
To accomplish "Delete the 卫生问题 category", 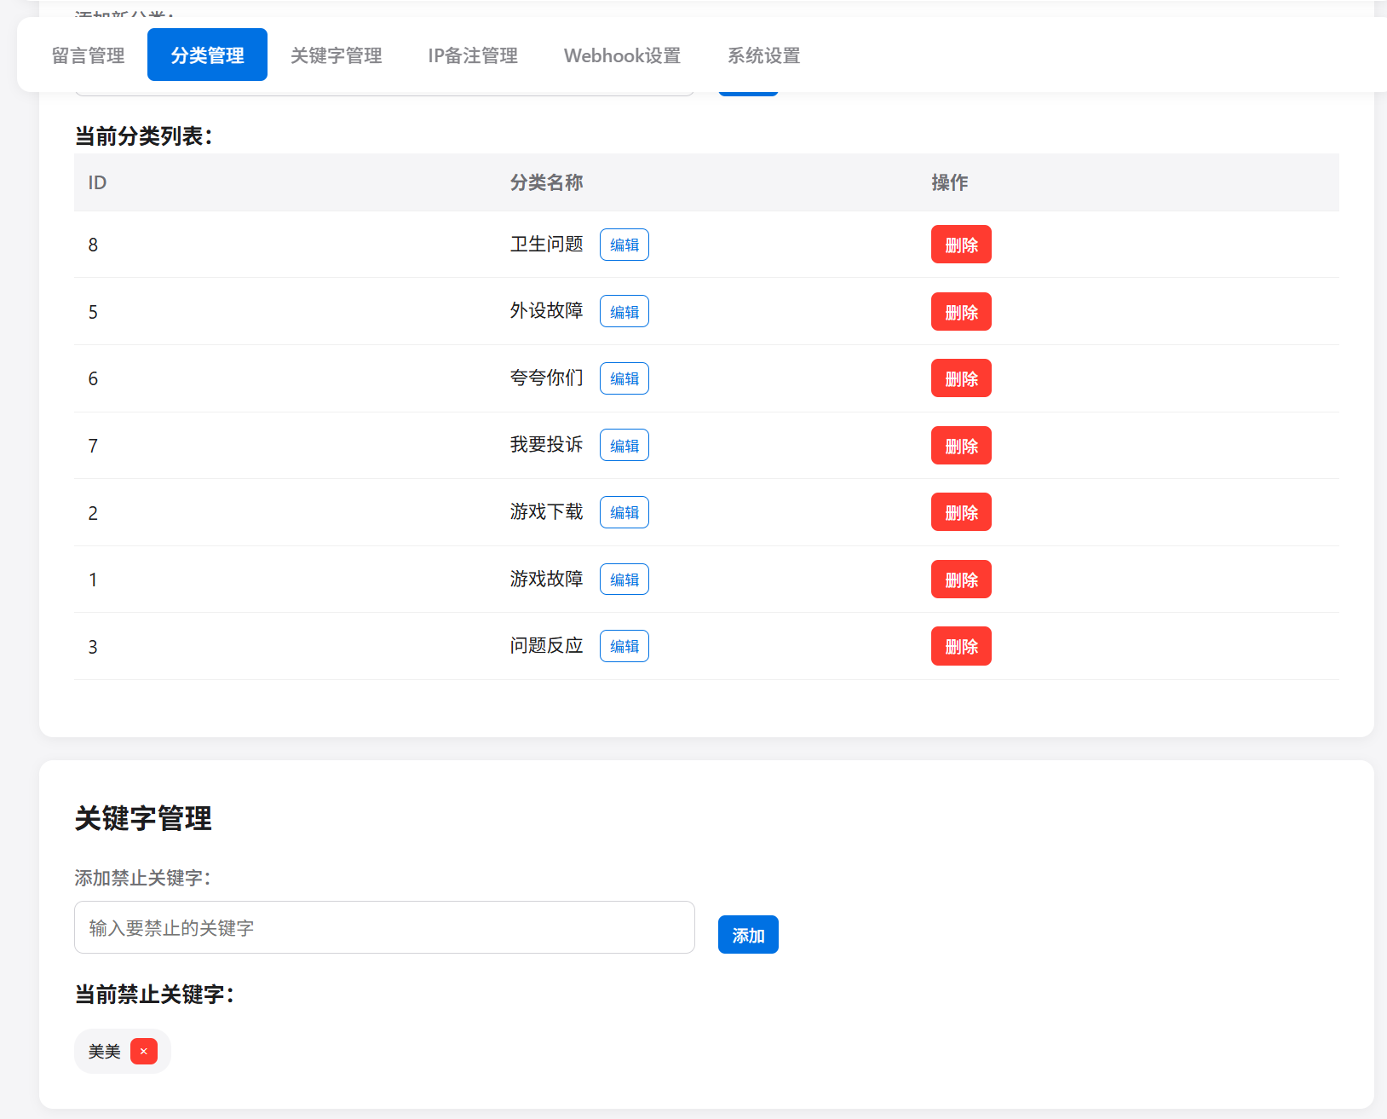I will 960,245.
